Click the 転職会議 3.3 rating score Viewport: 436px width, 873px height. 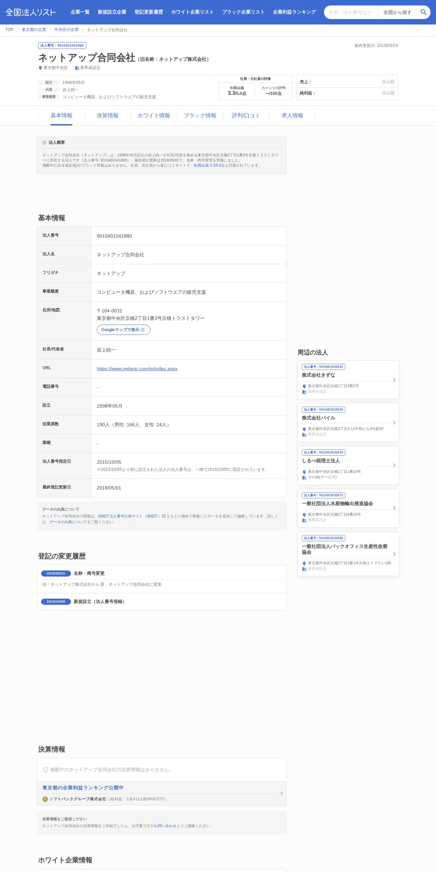click(x=237, y=93)
